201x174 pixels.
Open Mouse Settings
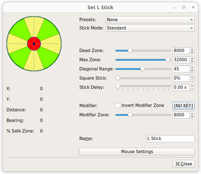point(137,151)
